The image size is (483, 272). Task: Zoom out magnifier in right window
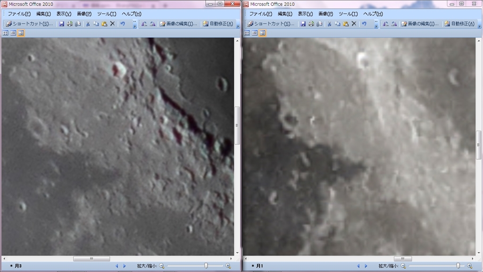[x=403, y=266]
